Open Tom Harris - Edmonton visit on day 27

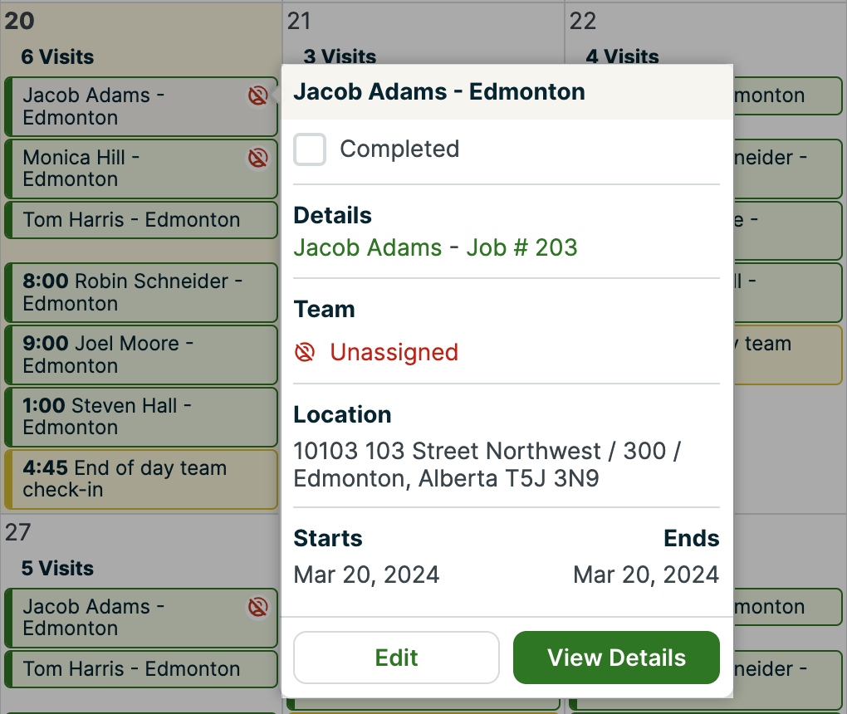coord(131,669)
